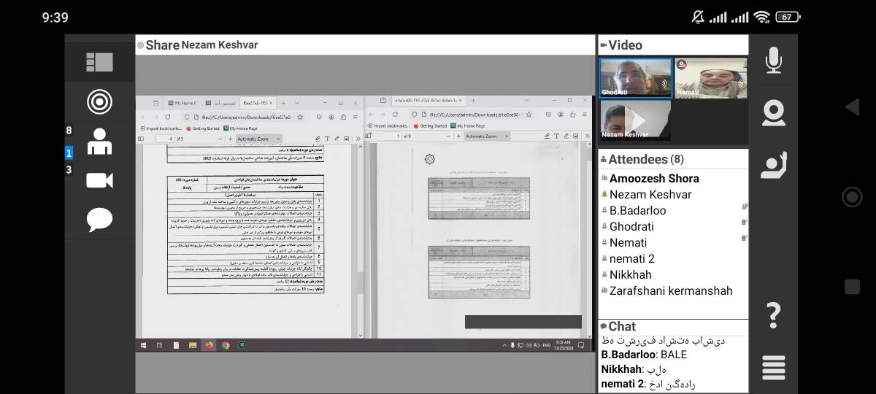Click My Home Page bookmark in left Firefox
Screen dimensions: 876x394
pyautogui.click(x=240, y=128)
